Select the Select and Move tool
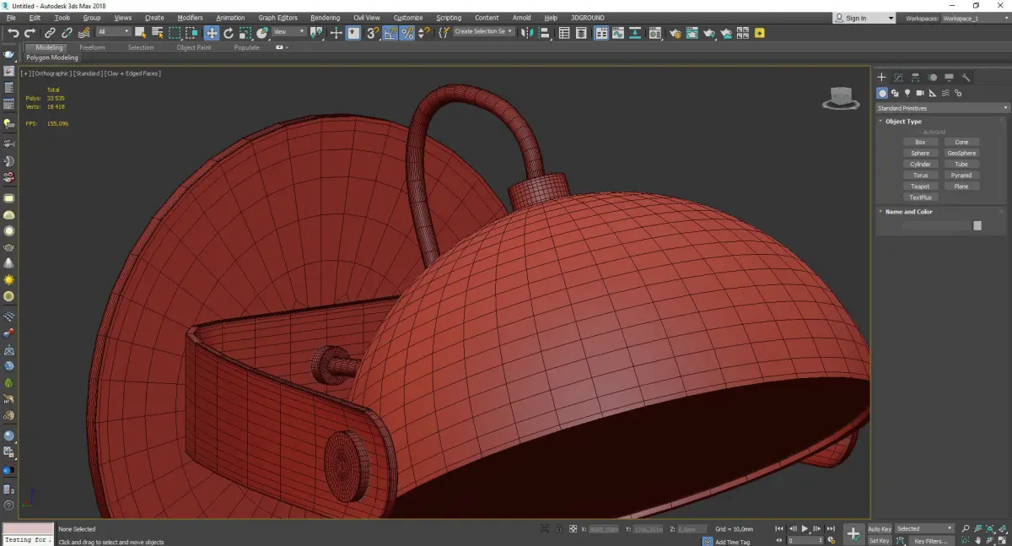This screenshot has height=546, width=1012. [211, 33]
